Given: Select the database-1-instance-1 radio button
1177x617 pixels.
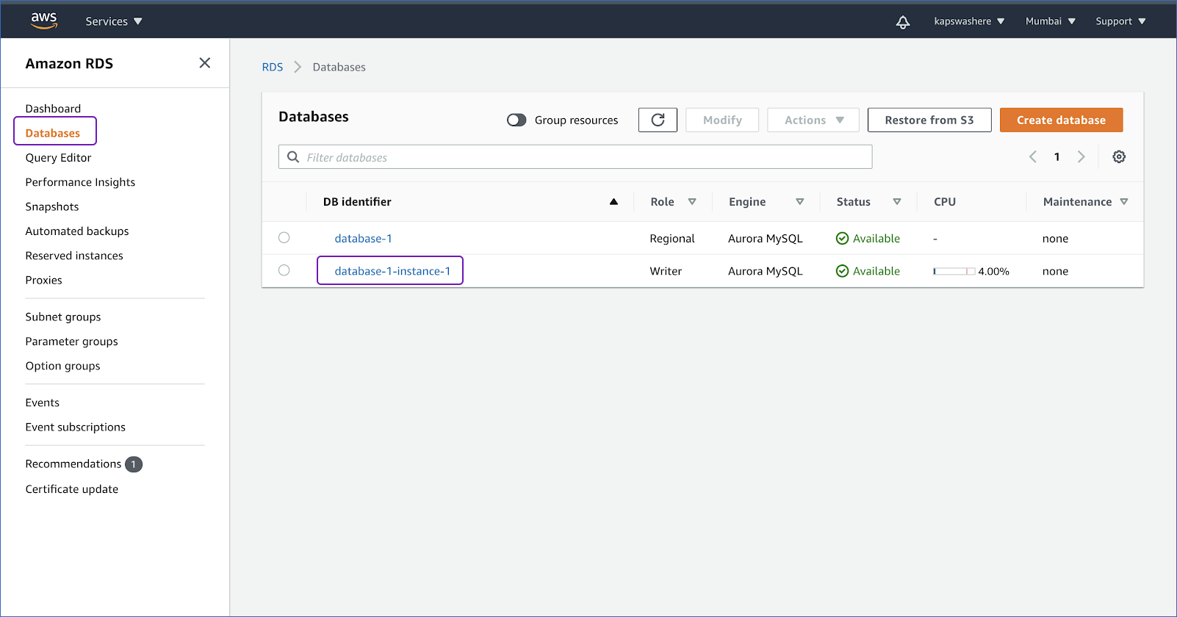Looking at the screenshot, I should click(284, 270).
